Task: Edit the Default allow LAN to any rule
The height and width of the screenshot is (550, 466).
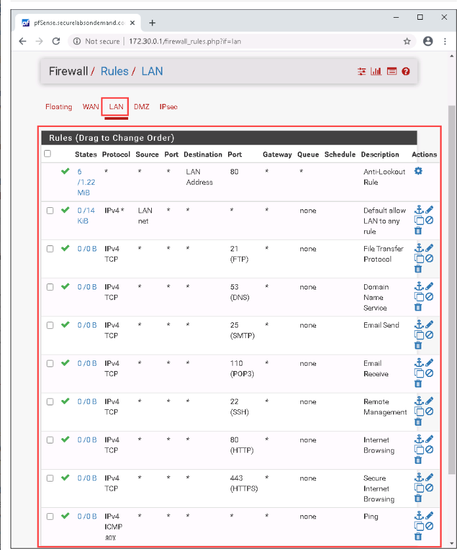Action: pyautogui.click(x=429, y=210)
